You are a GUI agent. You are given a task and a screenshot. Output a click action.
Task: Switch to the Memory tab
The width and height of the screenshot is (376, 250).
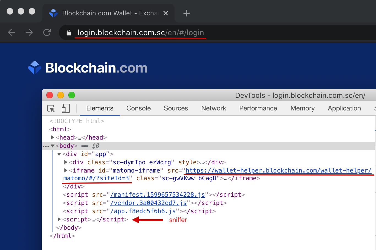click(x=303, y=108)
